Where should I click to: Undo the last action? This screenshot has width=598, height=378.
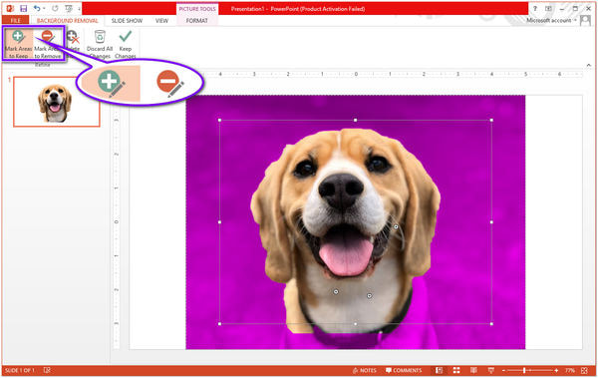[x=37, y=8]
